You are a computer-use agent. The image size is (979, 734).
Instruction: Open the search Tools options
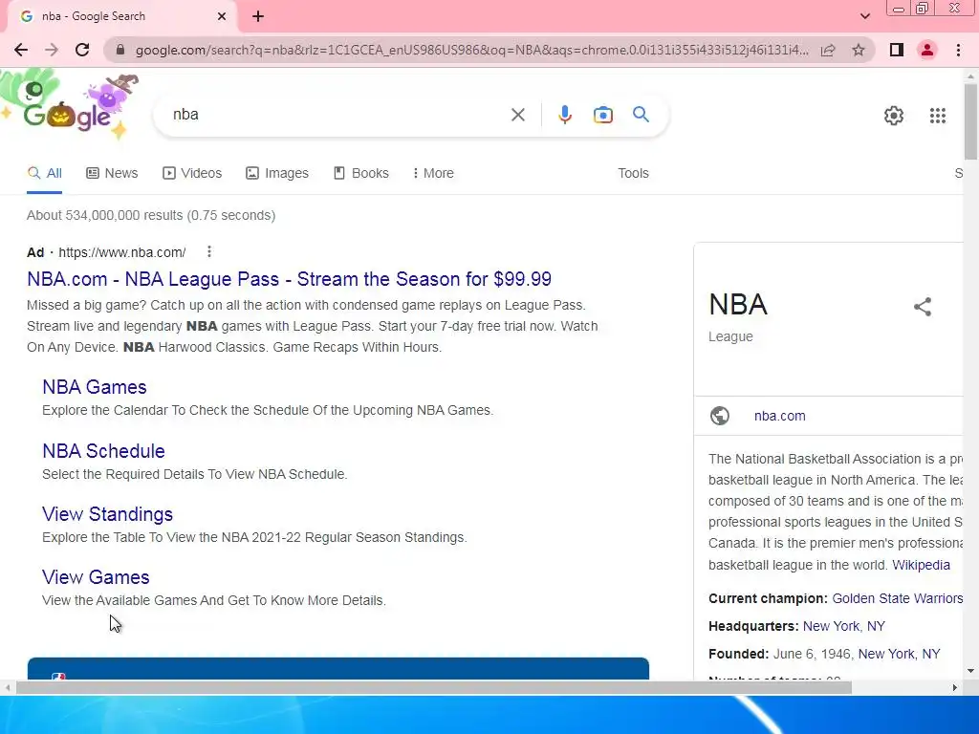(633, 174)
